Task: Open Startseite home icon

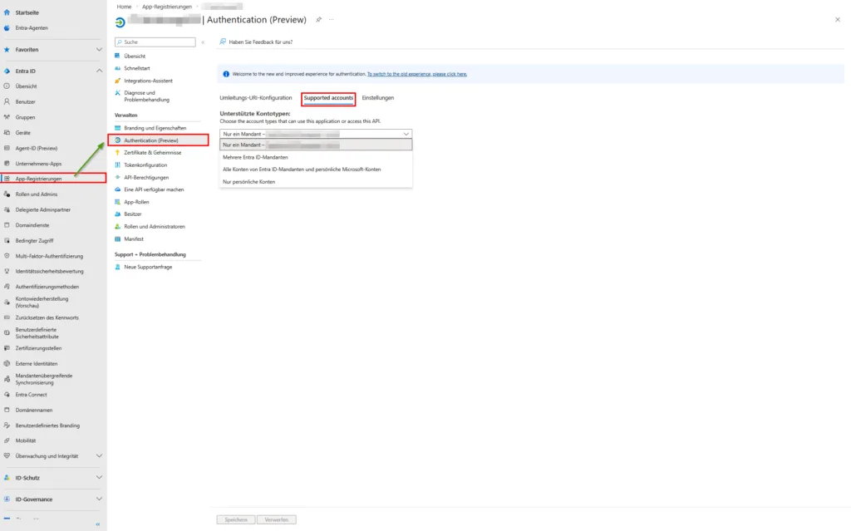Action: 7,13
